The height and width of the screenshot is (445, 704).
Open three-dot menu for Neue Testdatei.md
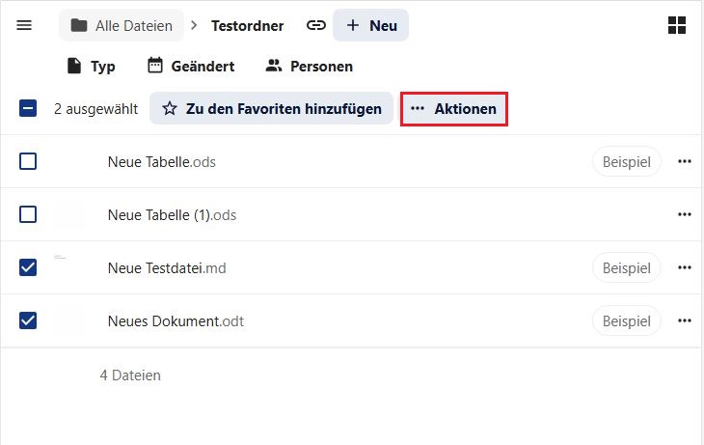[x=685, y=267]
